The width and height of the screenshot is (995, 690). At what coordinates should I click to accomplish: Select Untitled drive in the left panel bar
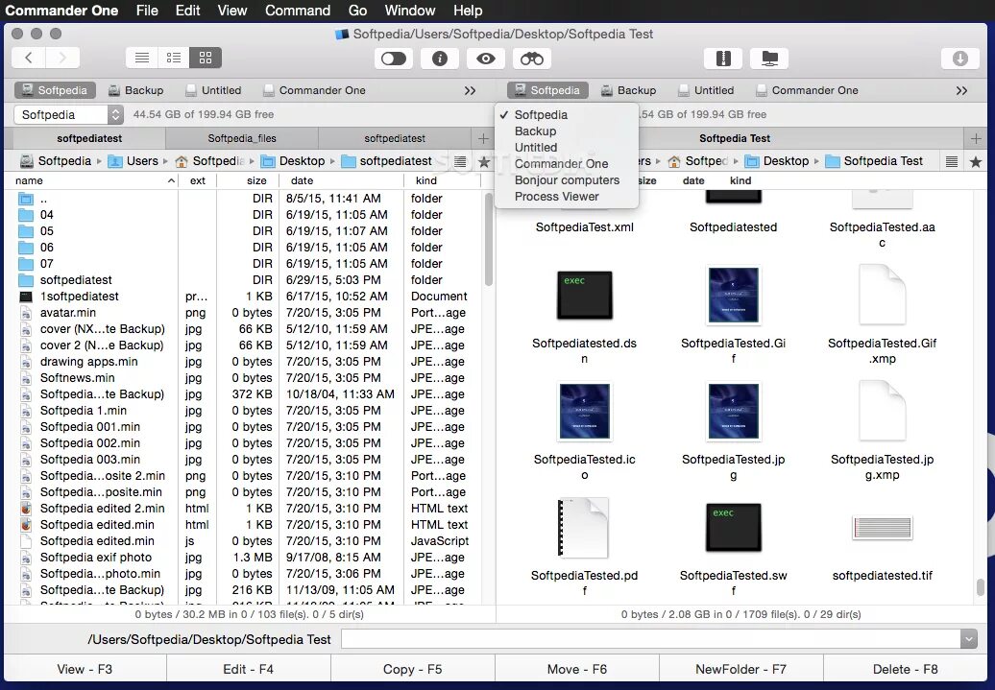point(213,90)
